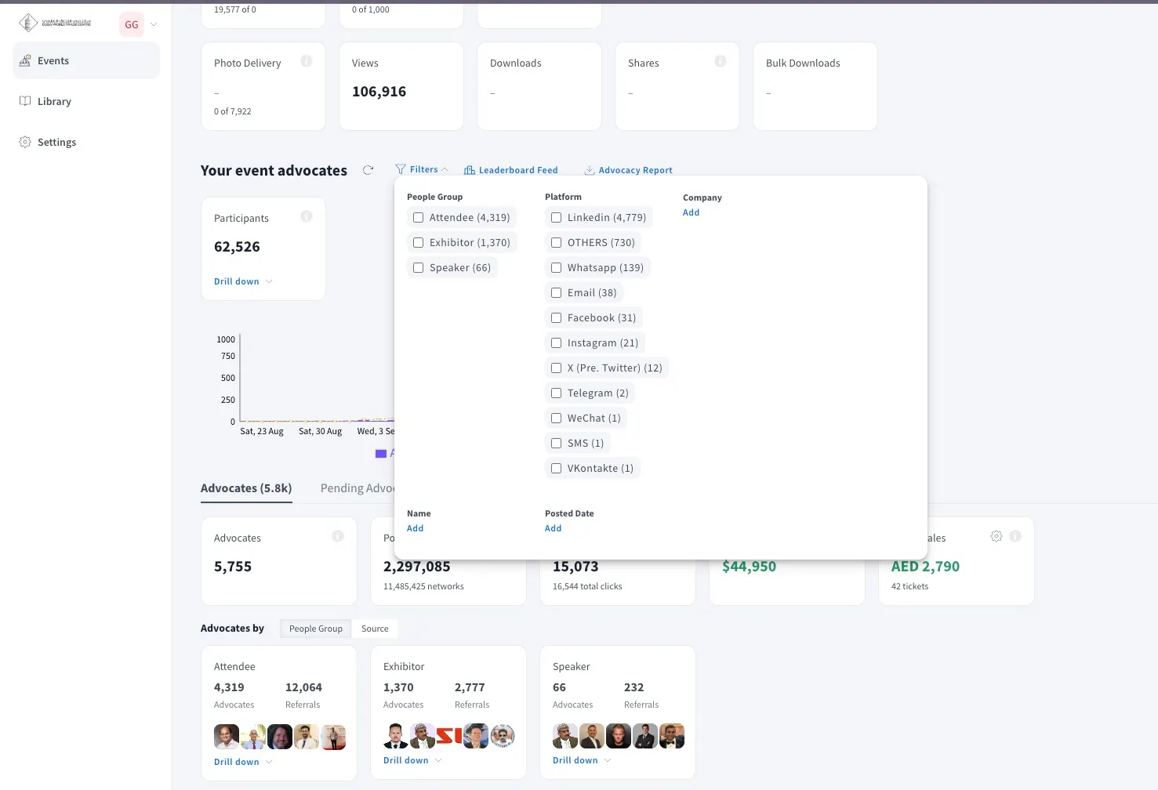Image resolution: width=1158 pixels, height=790 pixels.
Task: Click the purple chart legend swatch
Action: pyautogui.click(x=381, y=454)
